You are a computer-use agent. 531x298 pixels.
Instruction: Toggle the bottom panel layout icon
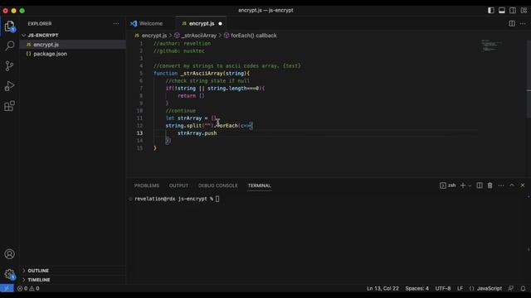(x=502, y=11)
